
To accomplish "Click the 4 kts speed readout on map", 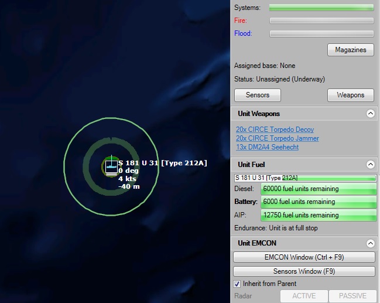I will [x=127, y=179].
